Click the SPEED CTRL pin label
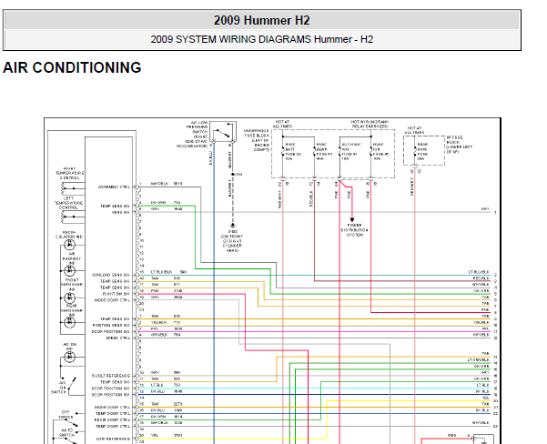 click(118, 338)
